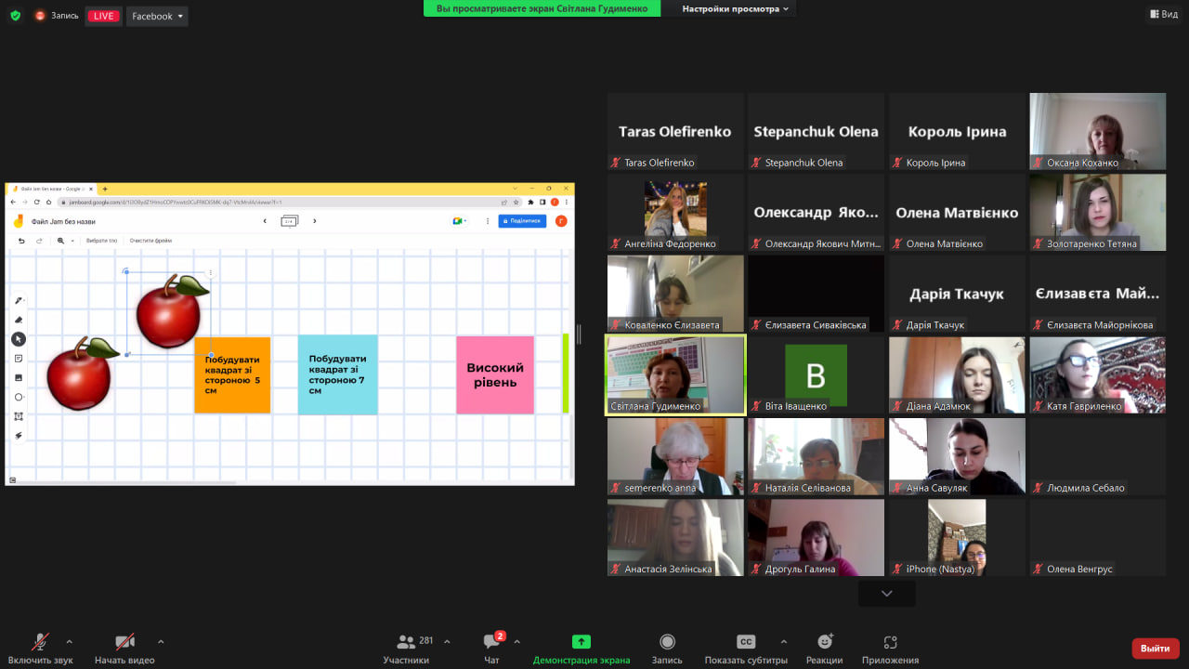1189x669 pixels.
Task: Click the green encryption shield icon
Action: click(x=15, y=16)
